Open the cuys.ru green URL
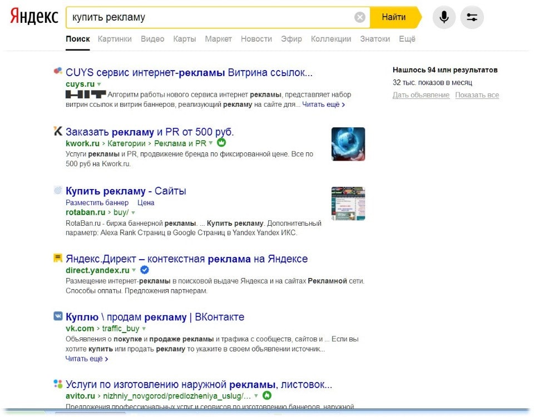Screen dimensions: 534x417 (x=80, y=84)
